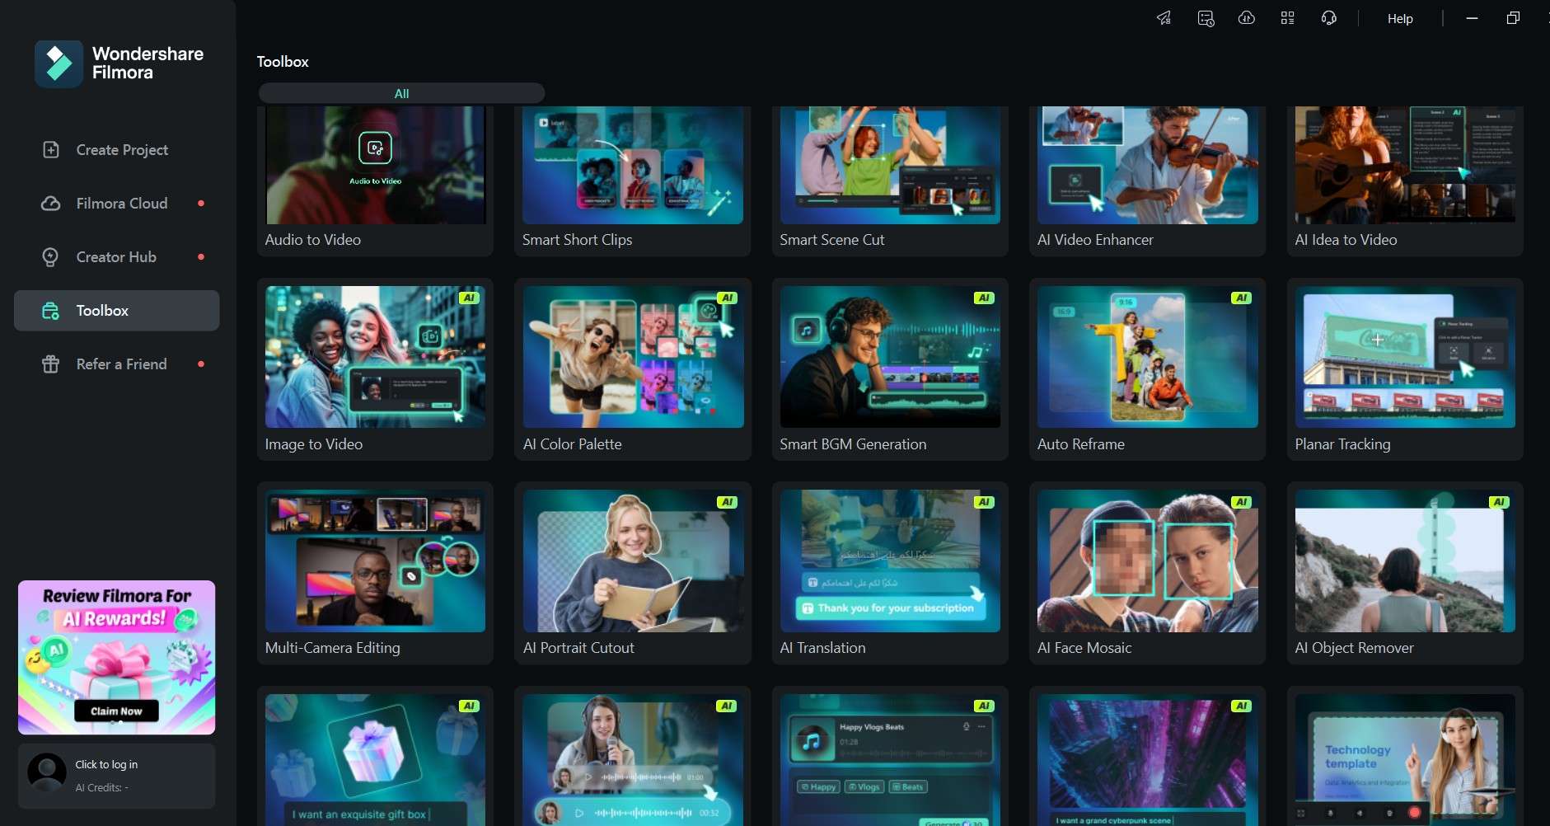
Task: Click the AI badge on Auto Reframe card
Action: click(1242, 298)
